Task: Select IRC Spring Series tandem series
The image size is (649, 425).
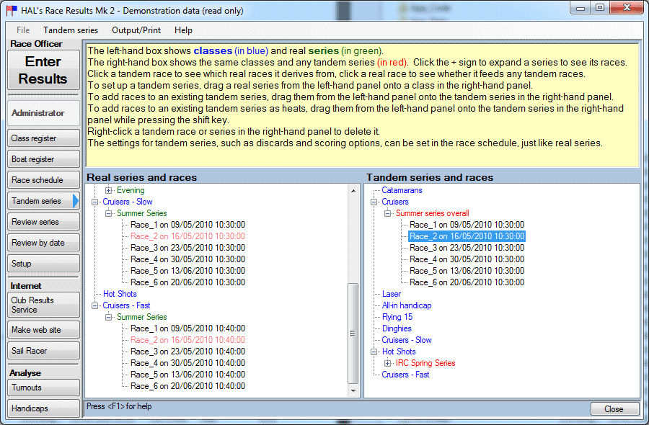Action: pyautogui.click(x=425, y=363)
